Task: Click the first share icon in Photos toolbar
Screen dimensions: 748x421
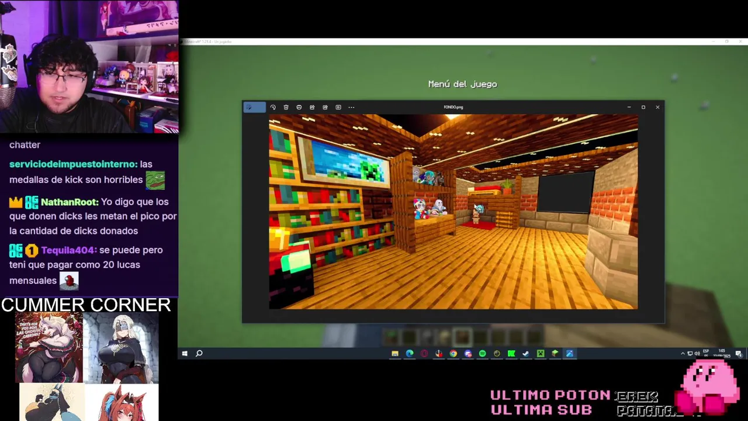Action: 312,107
